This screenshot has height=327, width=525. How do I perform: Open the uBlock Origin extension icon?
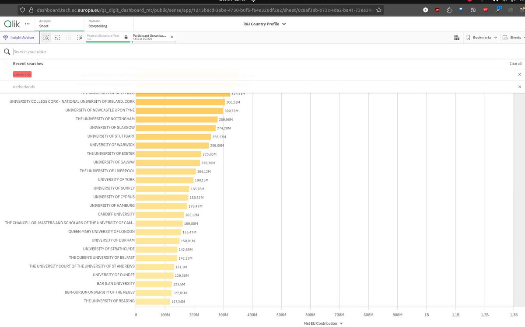point(437,10)
